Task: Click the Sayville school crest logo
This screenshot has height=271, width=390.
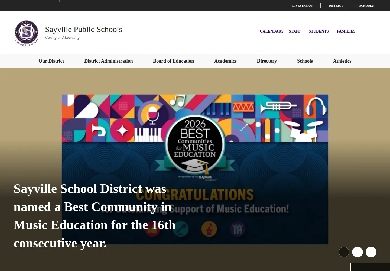Action: pos(27,33)
